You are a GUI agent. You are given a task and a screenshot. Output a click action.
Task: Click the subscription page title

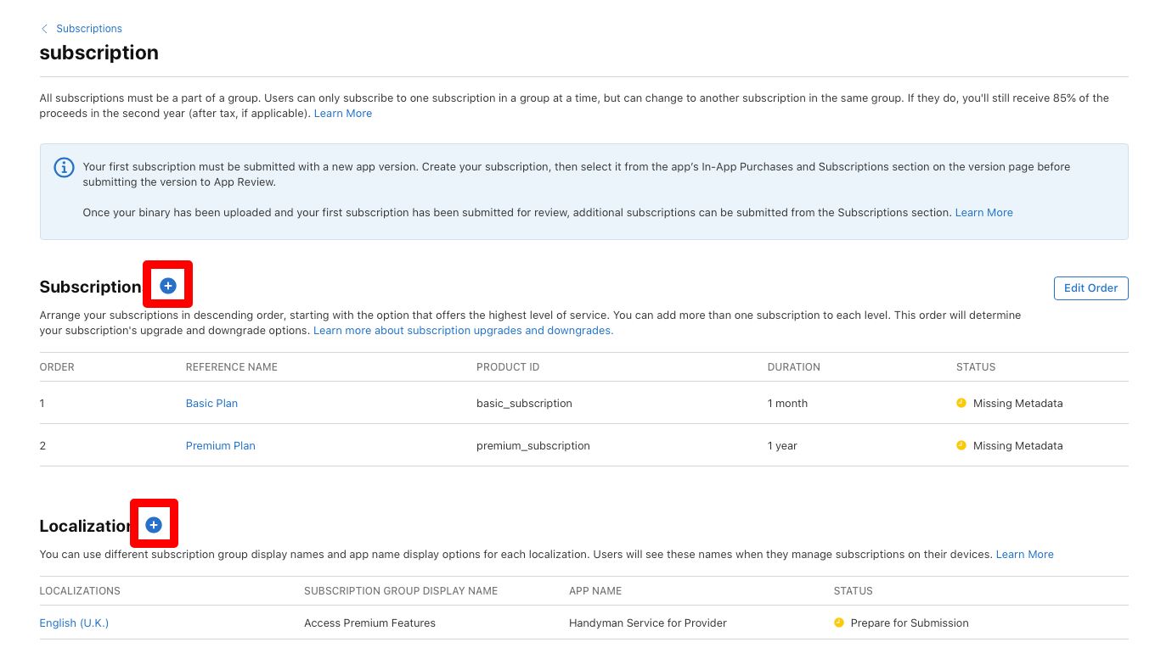click(99, 53)
